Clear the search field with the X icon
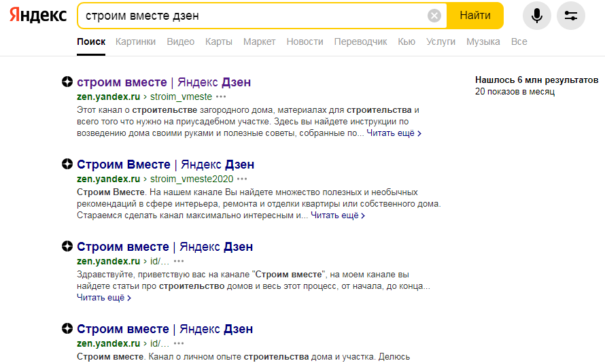This screenshot has height=363, width=605. pos(434,16)
